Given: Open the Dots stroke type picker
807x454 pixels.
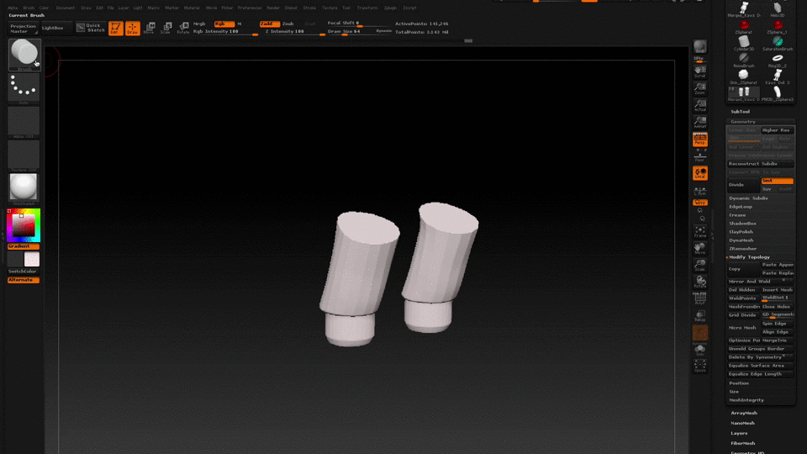Looking at the screenshot, I should point(24,88).
